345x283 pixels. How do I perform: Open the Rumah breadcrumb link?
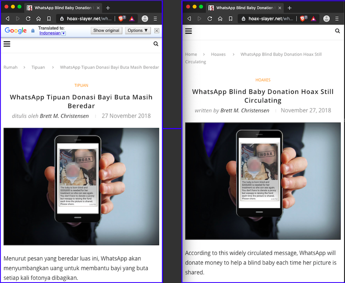[x=10, y=67]
